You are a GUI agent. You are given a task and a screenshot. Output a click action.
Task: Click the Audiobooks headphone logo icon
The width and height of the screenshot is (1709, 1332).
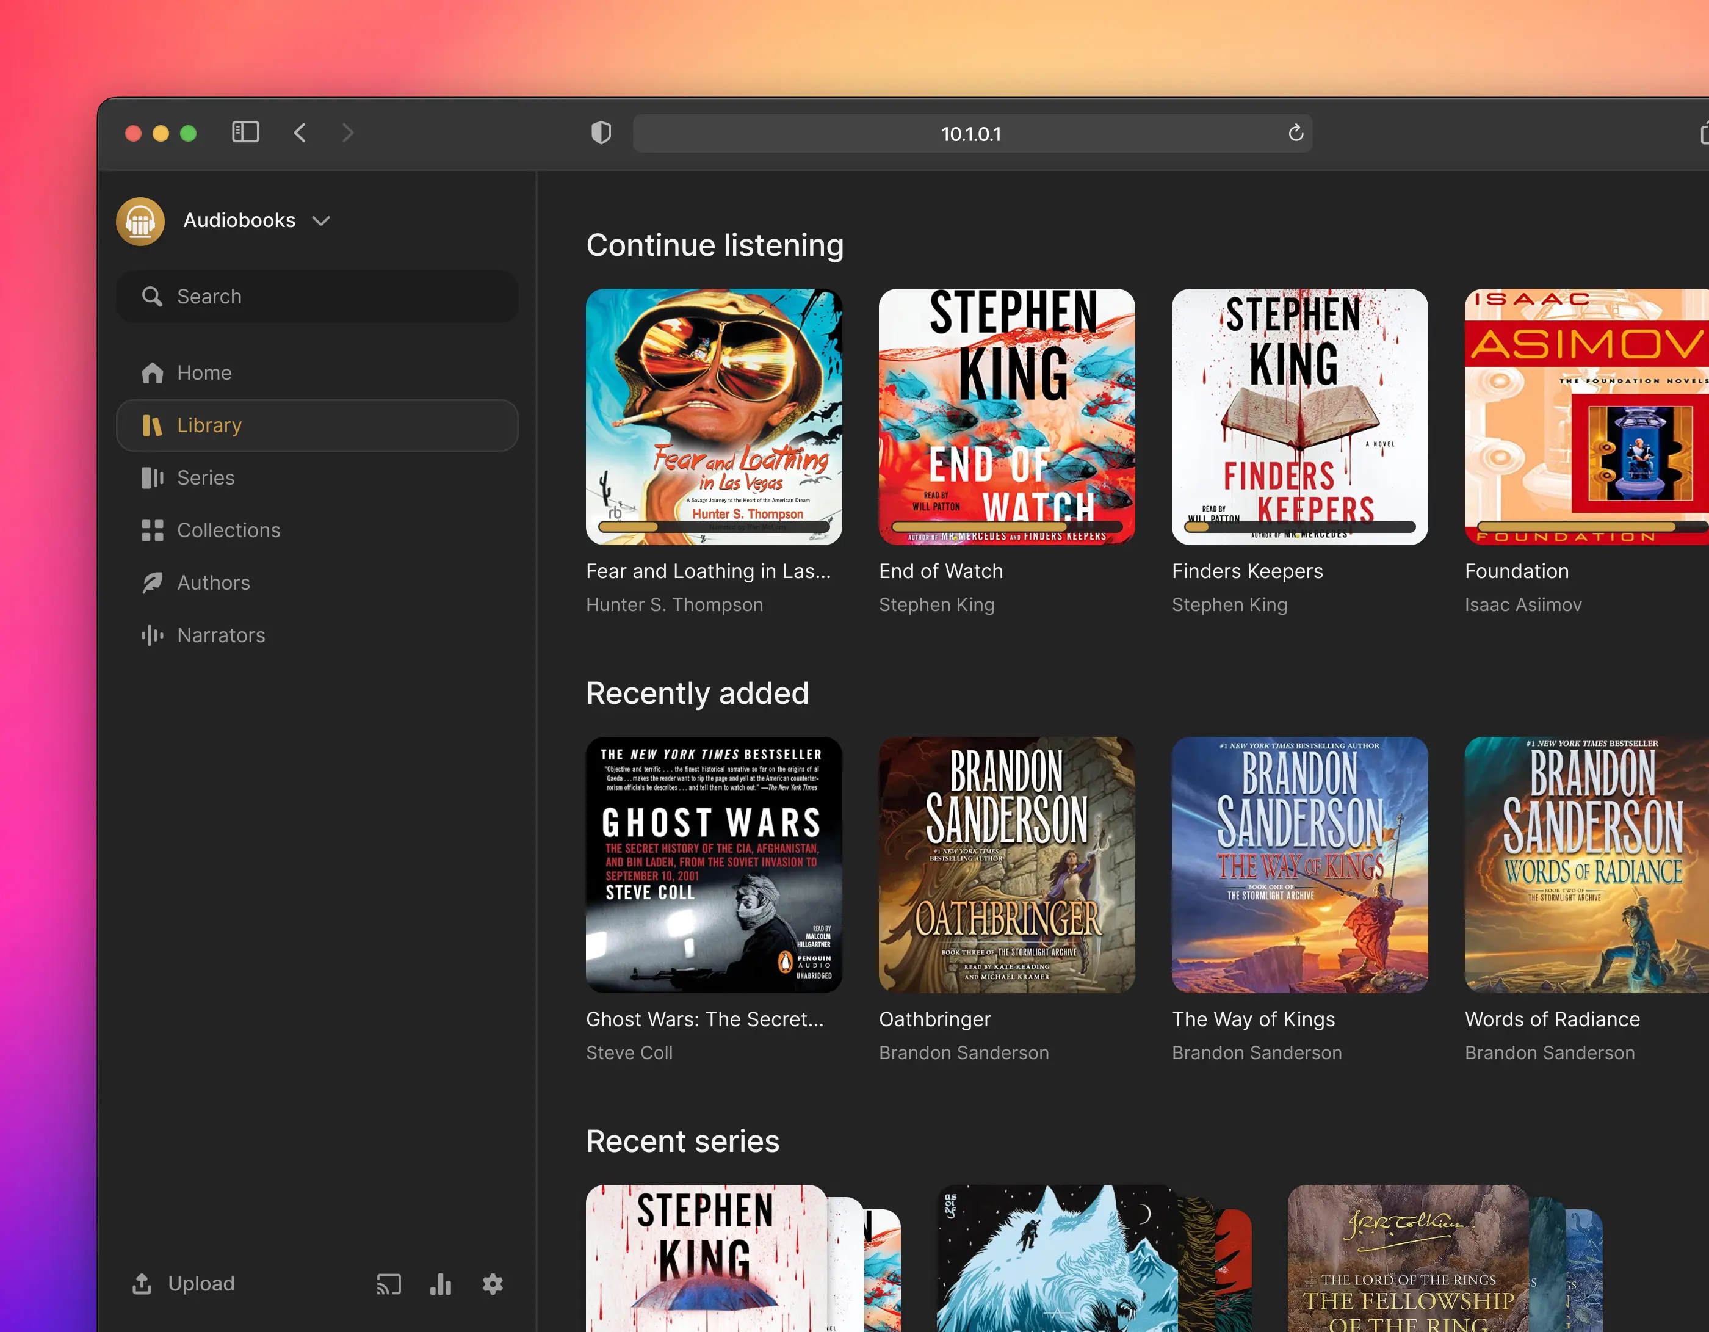pos(140,222)
